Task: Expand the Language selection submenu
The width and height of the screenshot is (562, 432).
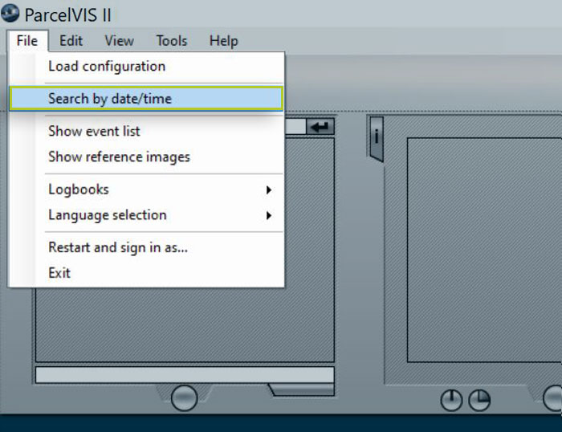Action: 146,215
